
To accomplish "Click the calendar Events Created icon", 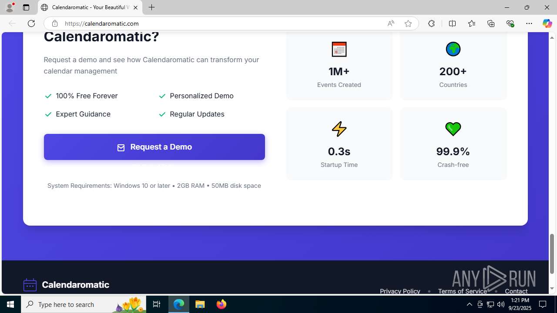I will click(339, 49).
